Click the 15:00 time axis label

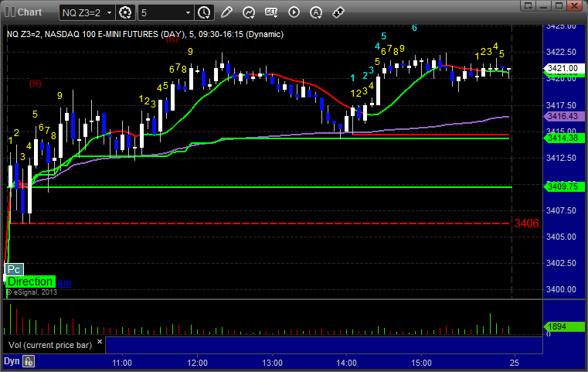point(422,363)
